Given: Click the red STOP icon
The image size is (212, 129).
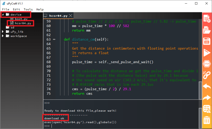Looking at the screenshot, I should 207,64.
